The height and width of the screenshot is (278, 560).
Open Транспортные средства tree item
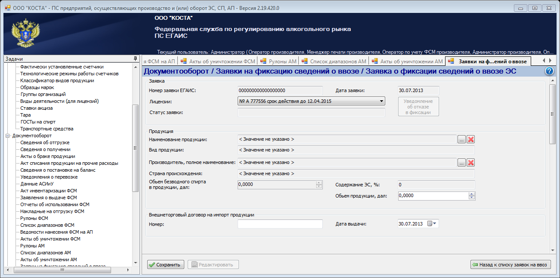tap(47, 129)
